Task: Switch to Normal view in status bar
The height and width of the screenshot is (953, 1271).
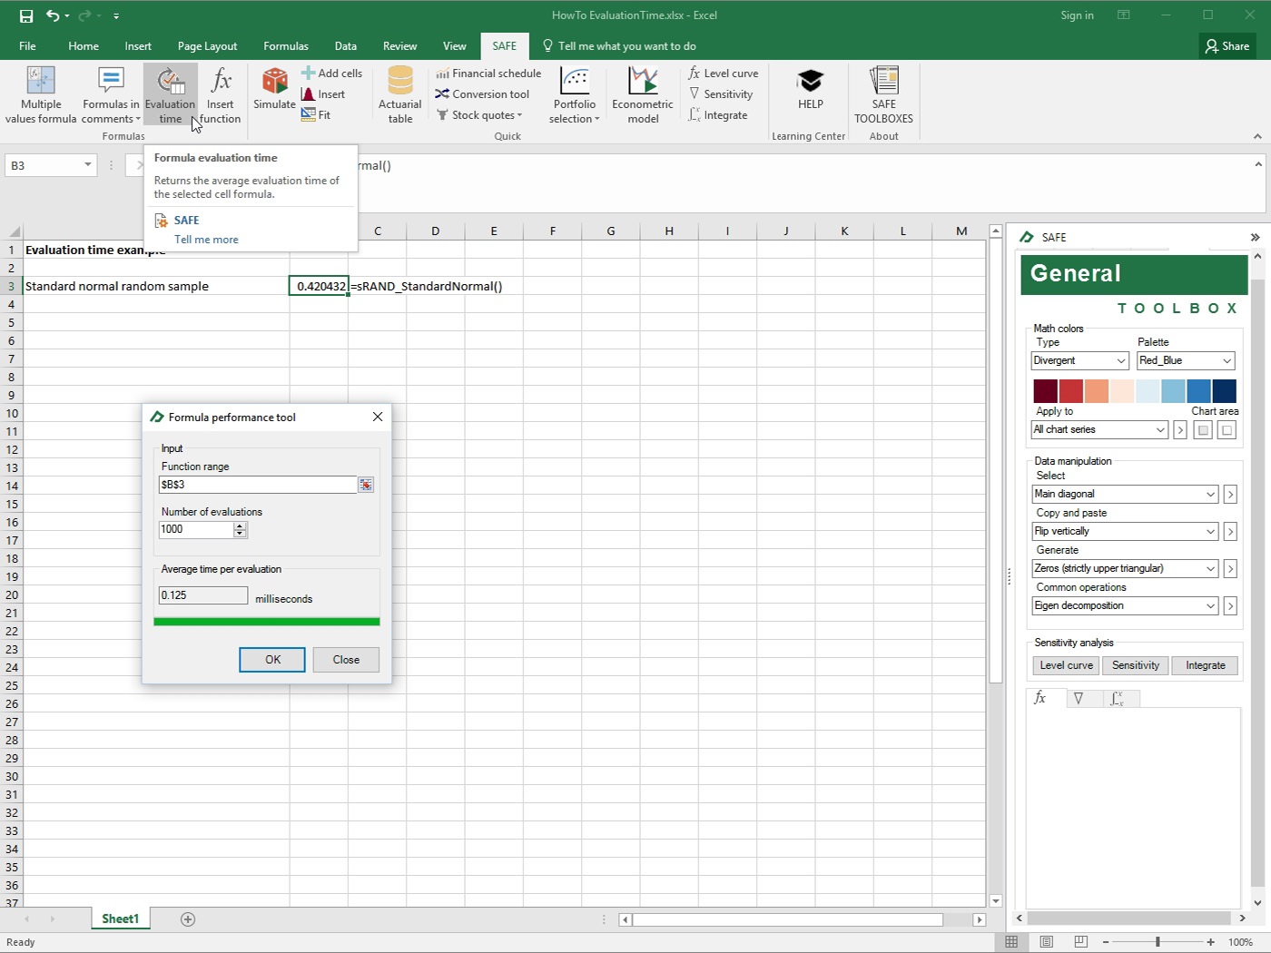Action: [1011, 942]
